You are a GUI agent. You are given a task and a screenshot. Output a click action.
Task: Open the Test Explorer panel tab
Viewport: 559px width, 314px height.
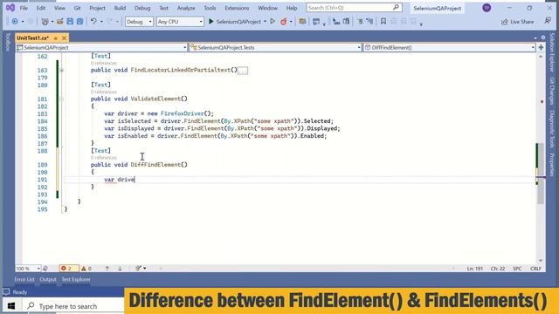pos(76,279)
